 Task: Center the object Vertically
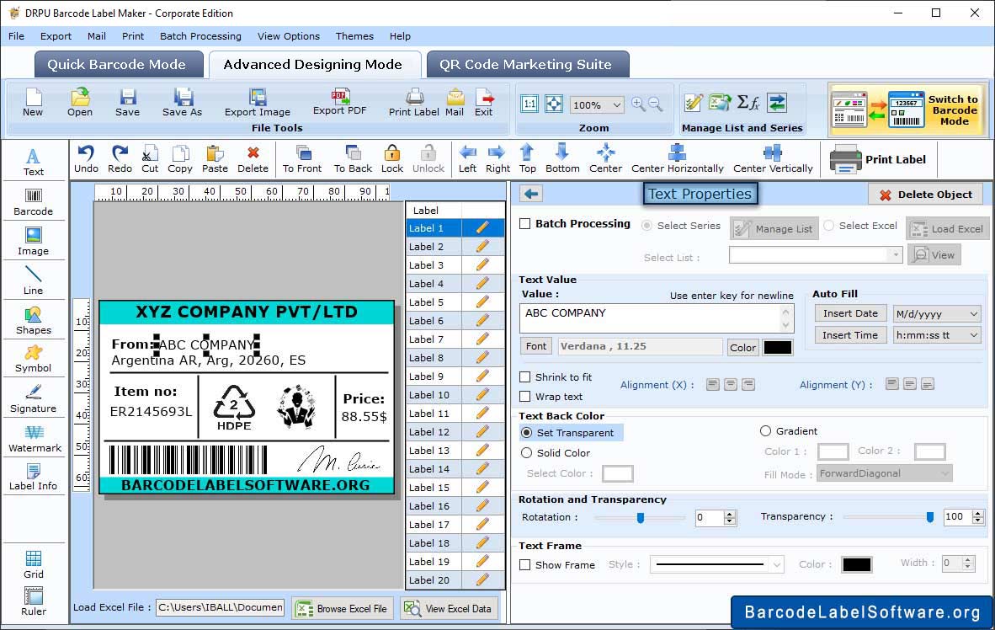773,159
